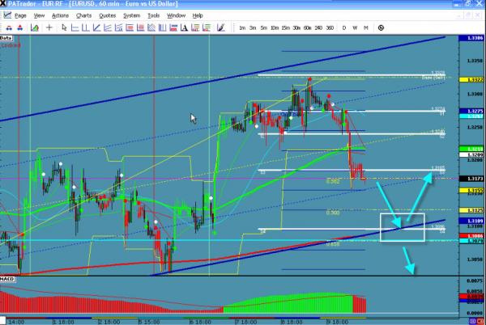The image size is (486, 325).
Task: Open the Page menu
Action: tap(20, 15)
